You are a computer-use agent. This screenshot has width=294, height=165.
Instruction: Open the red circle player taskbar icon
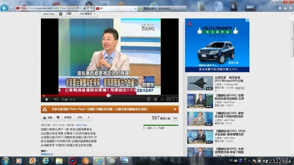coord(73,161)
